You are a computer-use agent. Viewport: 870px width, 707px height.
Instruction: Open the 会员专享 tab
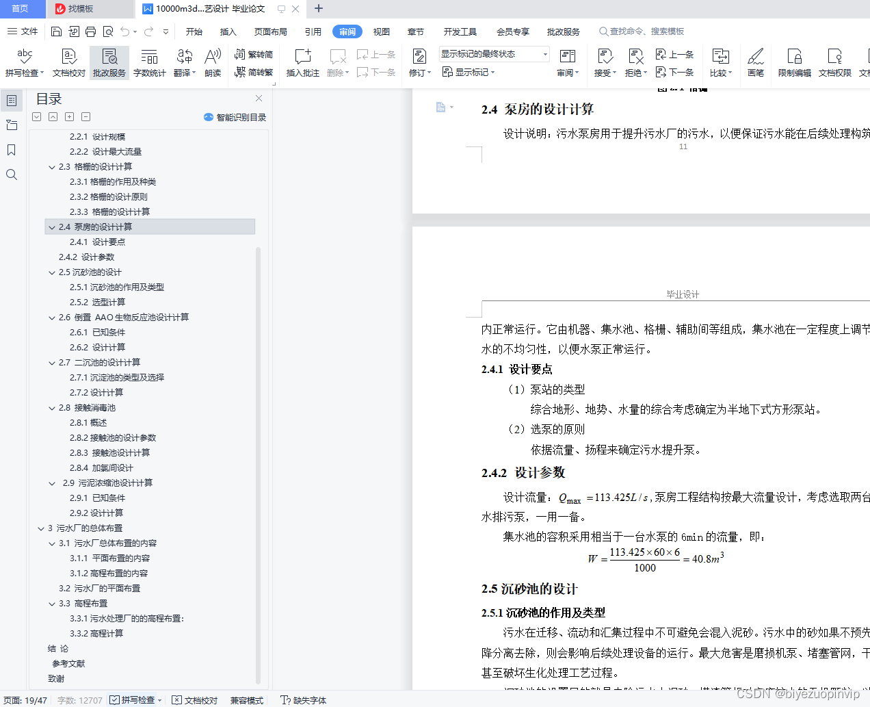click(513, 31)
